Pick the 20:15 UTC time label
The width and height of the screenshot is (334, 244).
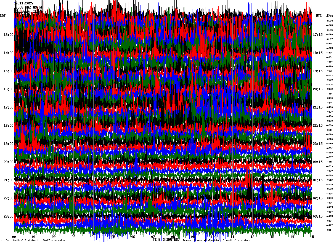click(318, 89)
